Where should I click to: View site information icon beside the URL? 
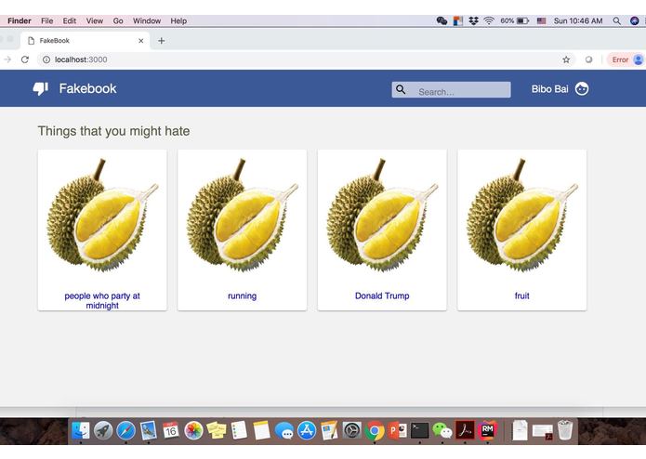pyautogui.click(x=46, y=59)
